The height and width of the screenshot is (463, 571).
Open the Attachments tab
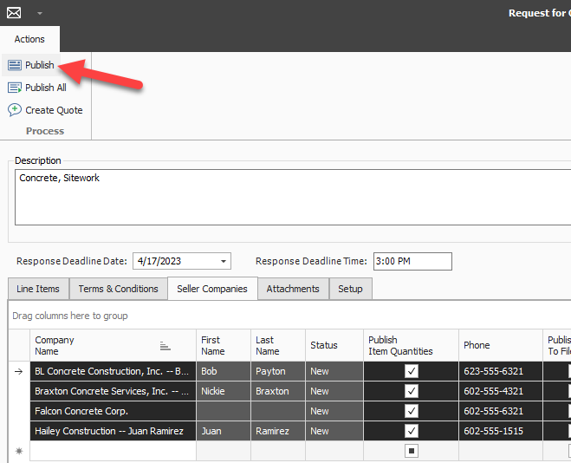293,289
